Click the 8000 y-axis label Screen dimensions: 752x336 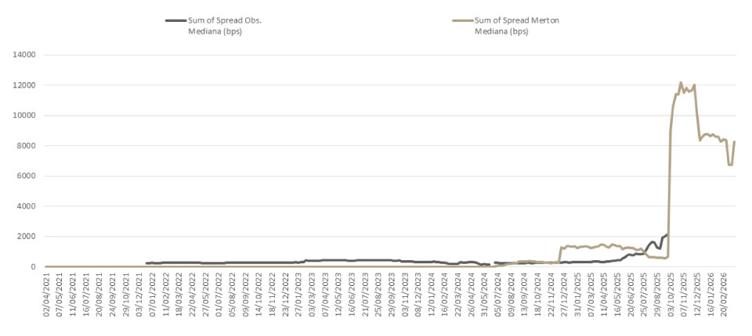click(x=27, y=145)
